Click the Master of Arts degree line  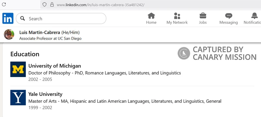pyautogui.click(x=125, y=101)
